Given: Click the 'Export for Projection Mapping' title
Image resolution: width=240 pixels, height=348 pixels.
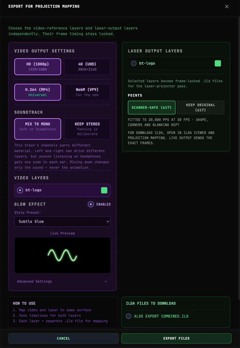Looking at the screenshot, I should [44, 6].
